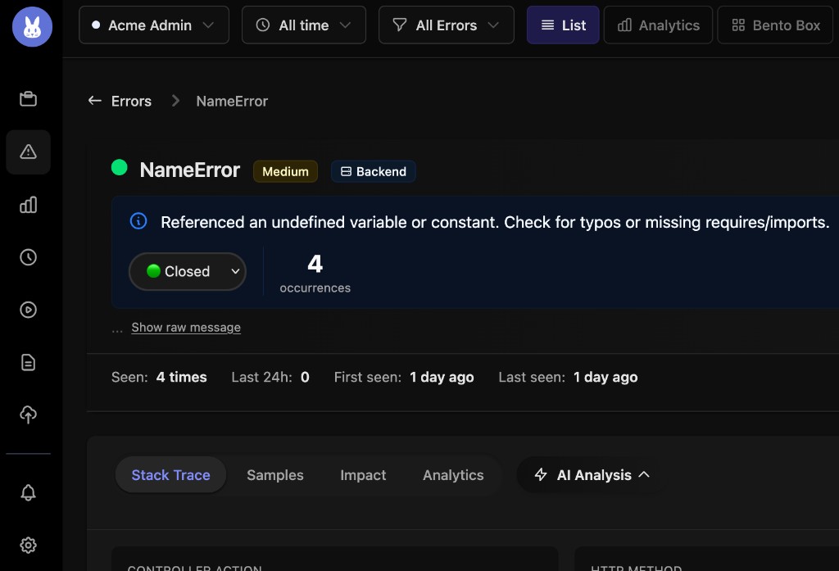Screen dimensions: 839x571
Task: Click the back arrow next to Errors
Action: (95, 101)
